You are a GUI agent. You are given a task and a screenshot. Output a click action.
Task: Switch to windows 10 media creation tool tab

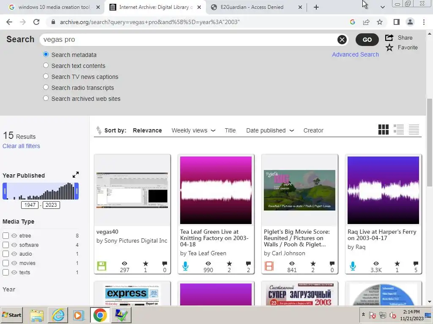[54, 7]
